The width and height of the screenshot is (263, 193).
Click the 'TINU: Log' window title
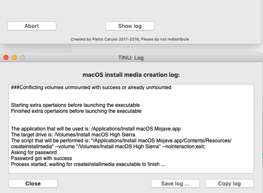click(131, 58)
